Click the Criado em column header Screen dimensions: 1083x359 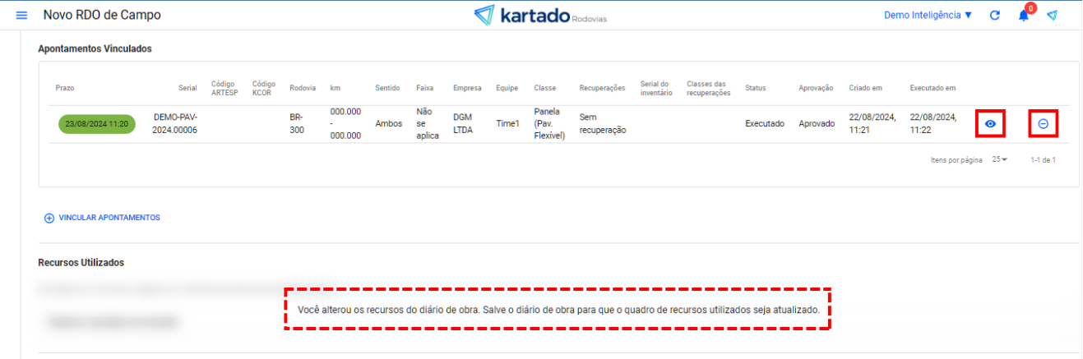865,88
